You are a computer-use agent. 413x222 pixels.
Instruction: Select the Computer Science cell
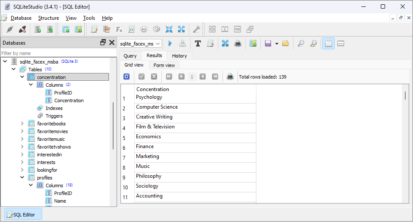pyautogui.click(x=195, y=107)
